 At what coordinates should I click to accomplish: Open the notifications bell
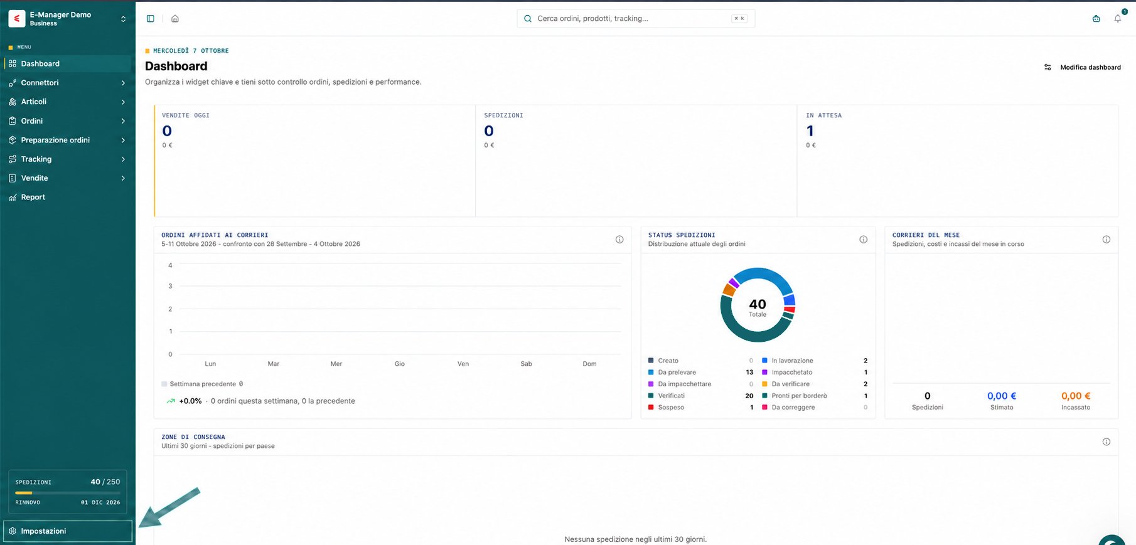[1118, 19]
